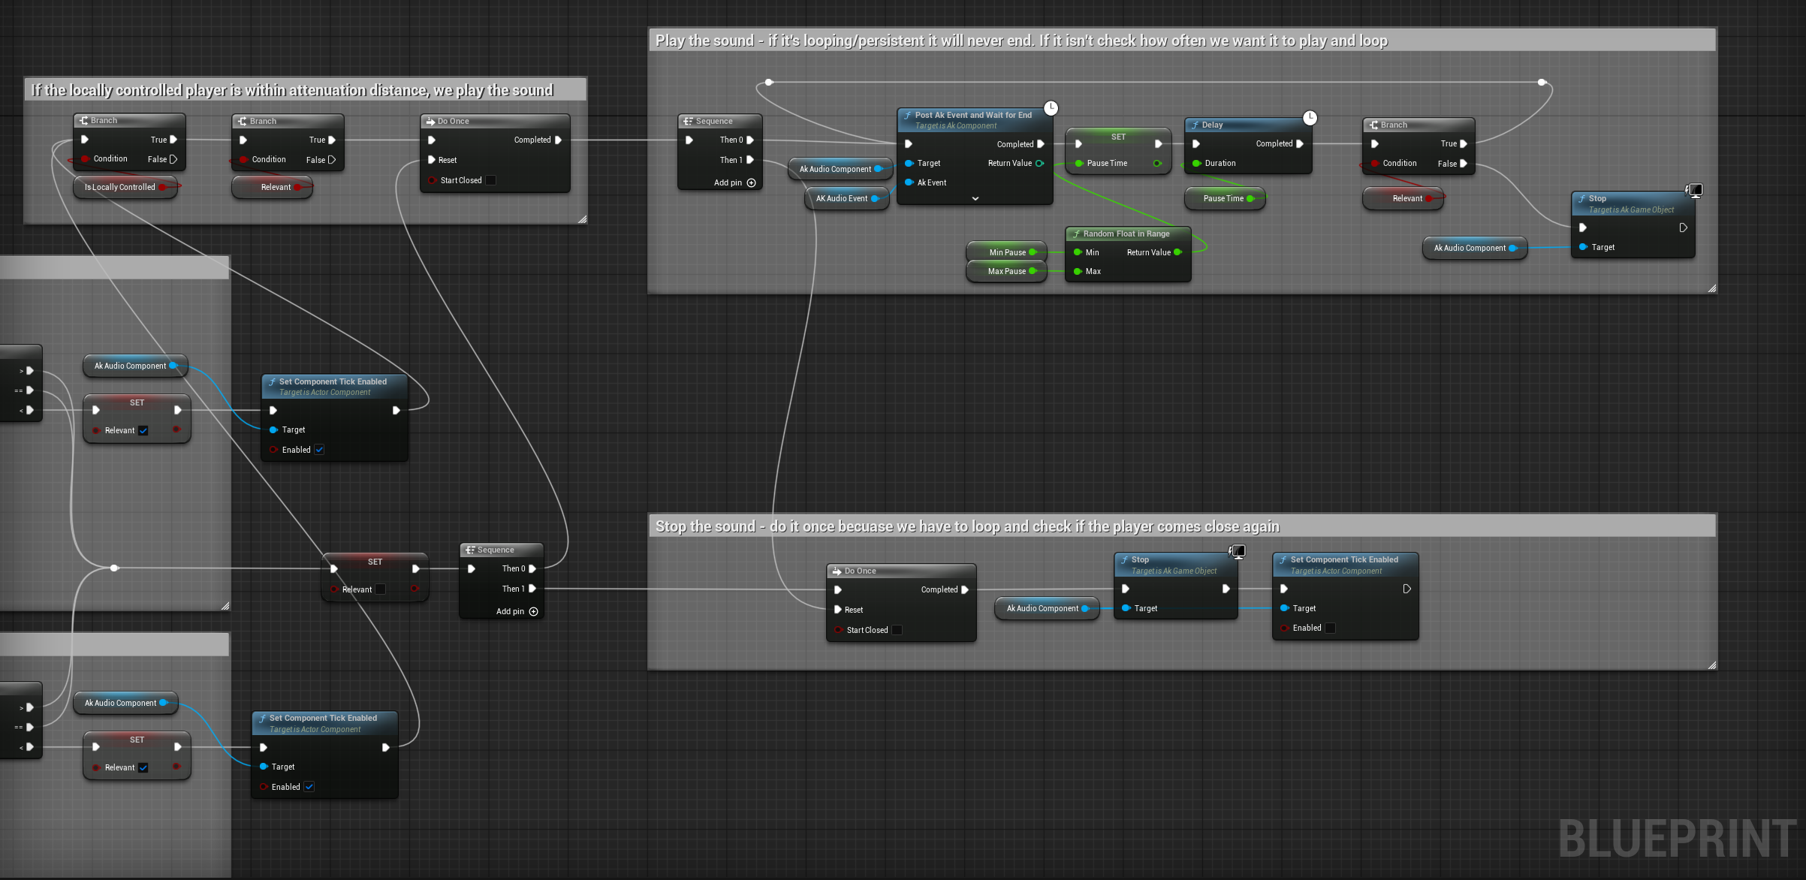This screenshot has height=880, width=1806.
Task: Click the Then 1 pin on top Sequence node
Action: [x=750, y=160]
